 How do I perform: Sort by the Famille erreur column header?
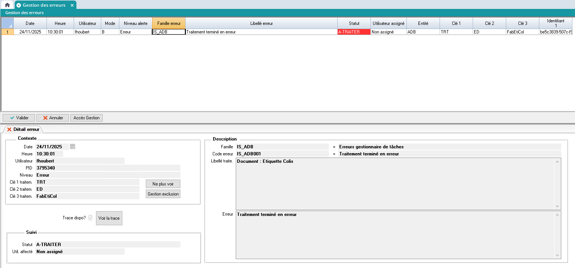[168, 23]
